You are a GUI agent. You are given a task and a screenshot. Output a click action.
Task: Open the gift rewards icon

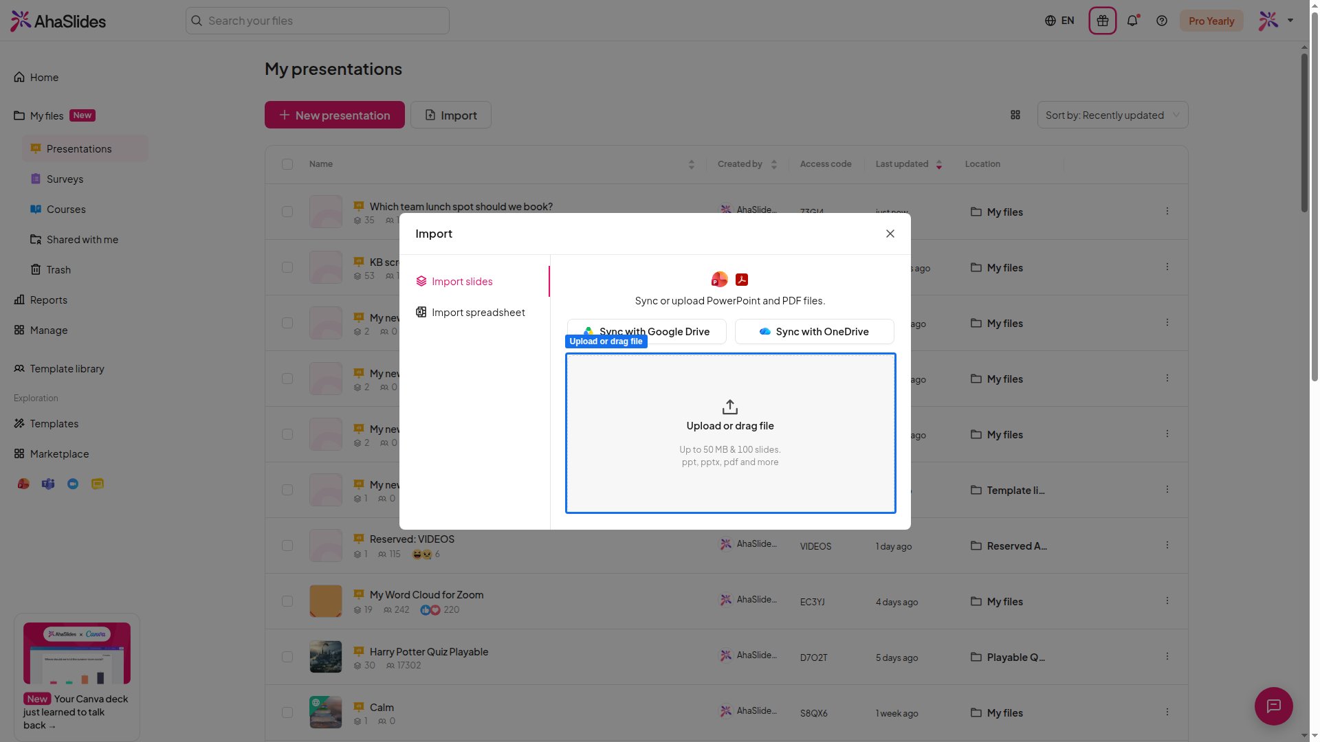pos(1102,21)
